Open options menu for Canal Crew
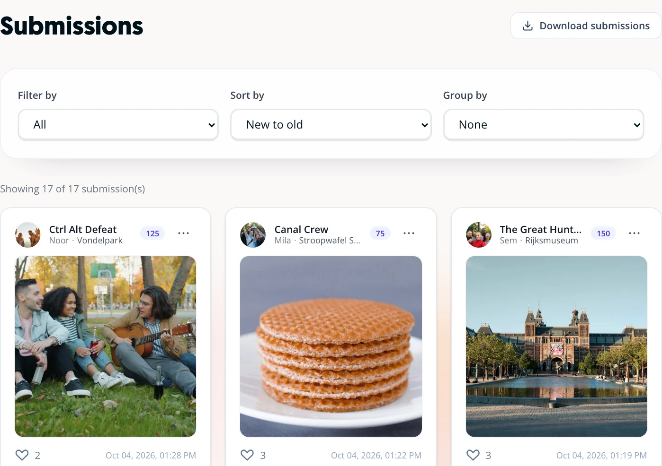Screen dimensions: 662x466 [x=409, y=233]
